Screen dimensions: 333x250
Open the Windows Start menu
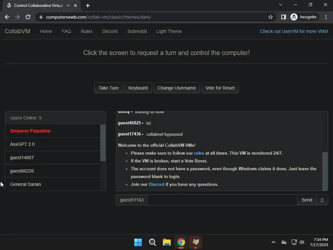(x=138, y=242)
